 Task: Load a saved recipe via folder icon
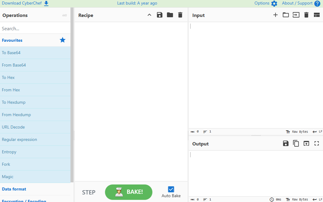[x=170, y=15]
